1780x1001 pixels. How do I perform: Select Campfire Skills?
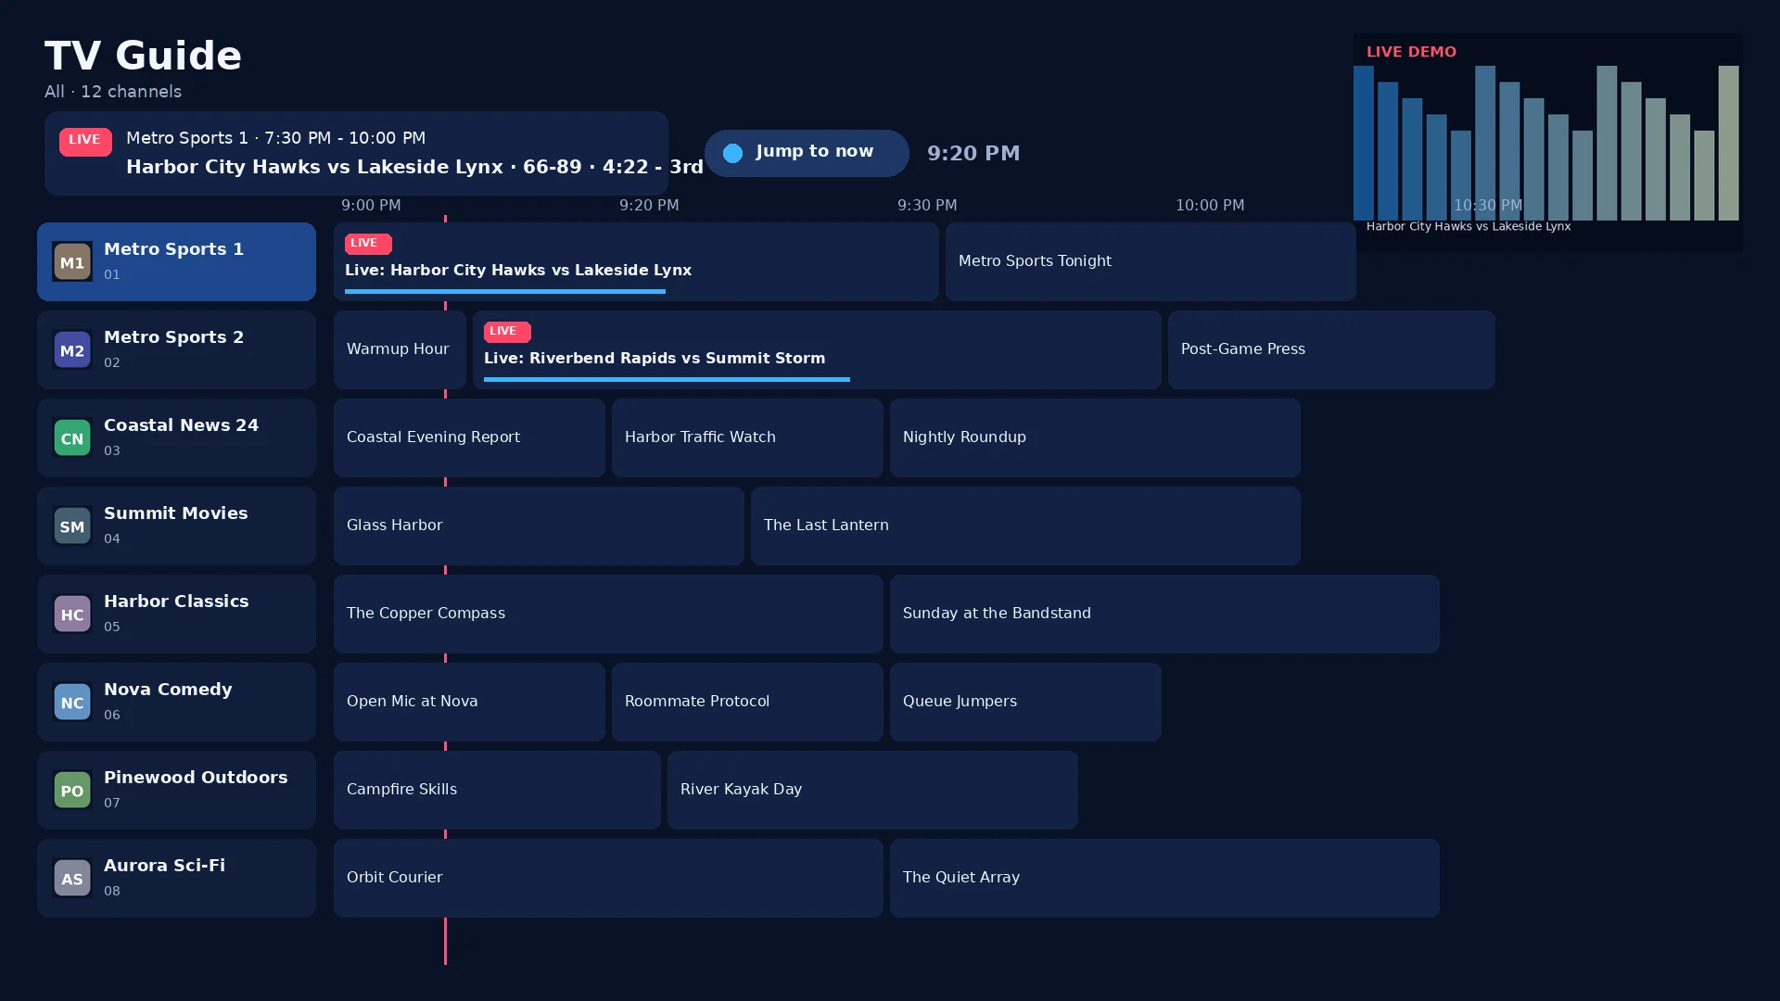coord(497,790)
